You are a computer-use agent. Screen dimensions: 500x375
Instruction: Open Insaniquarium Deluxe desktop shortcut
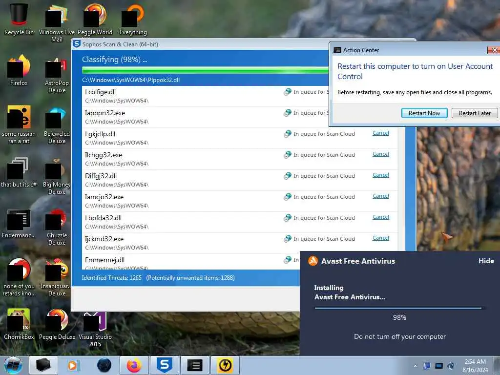(x=57, y=277)
